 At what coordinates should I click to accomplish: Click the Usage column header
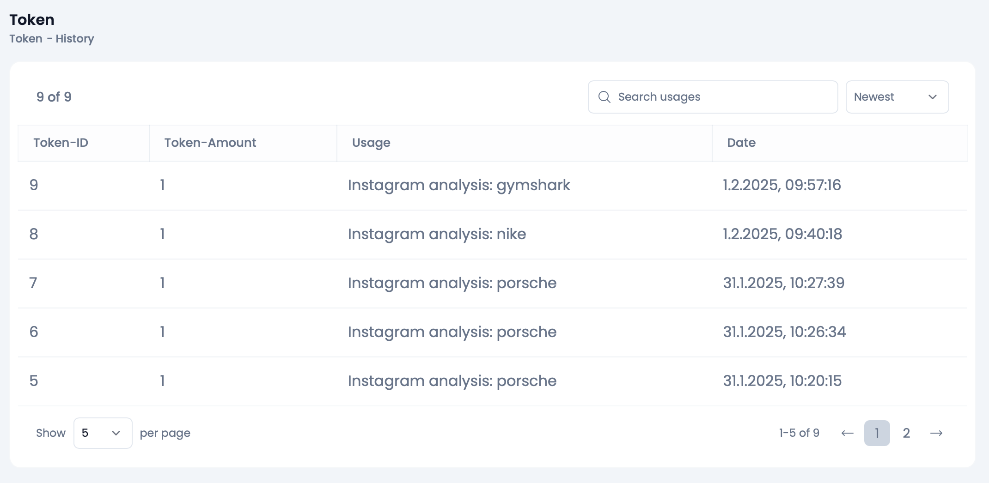click(371, 143)
